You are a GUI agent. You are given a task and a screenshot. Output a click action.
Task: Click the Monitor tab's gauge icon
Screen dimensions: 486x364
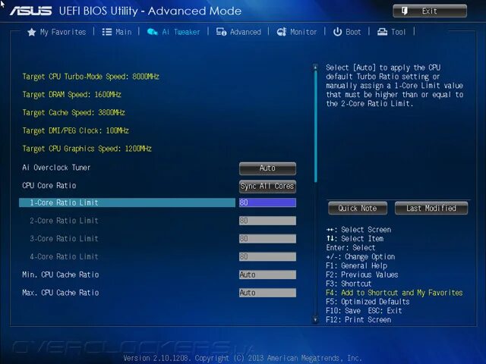tap(282, 32)
